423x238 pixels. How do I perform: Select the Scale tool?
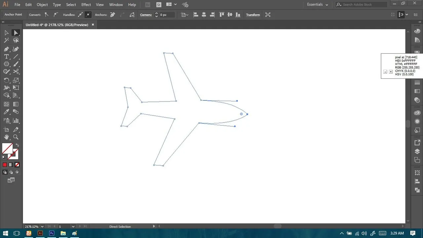pyautogui.click(x=16, y=80)
